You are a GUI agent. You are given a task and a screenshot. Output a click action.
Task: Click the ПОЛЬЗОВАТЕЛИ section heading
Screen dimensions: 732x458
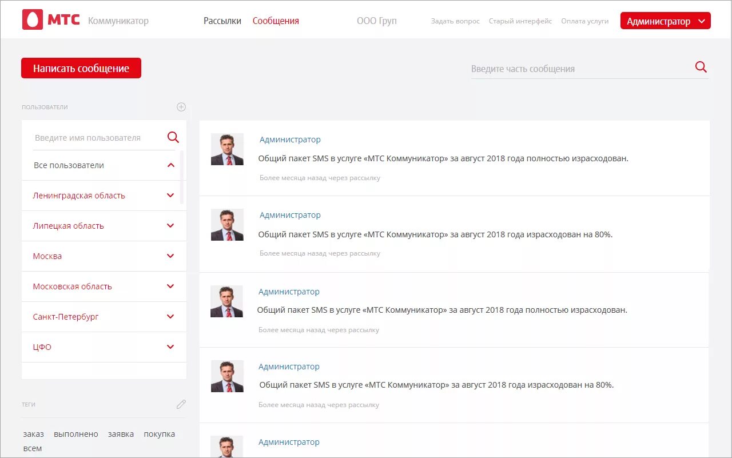click(45, 107)
